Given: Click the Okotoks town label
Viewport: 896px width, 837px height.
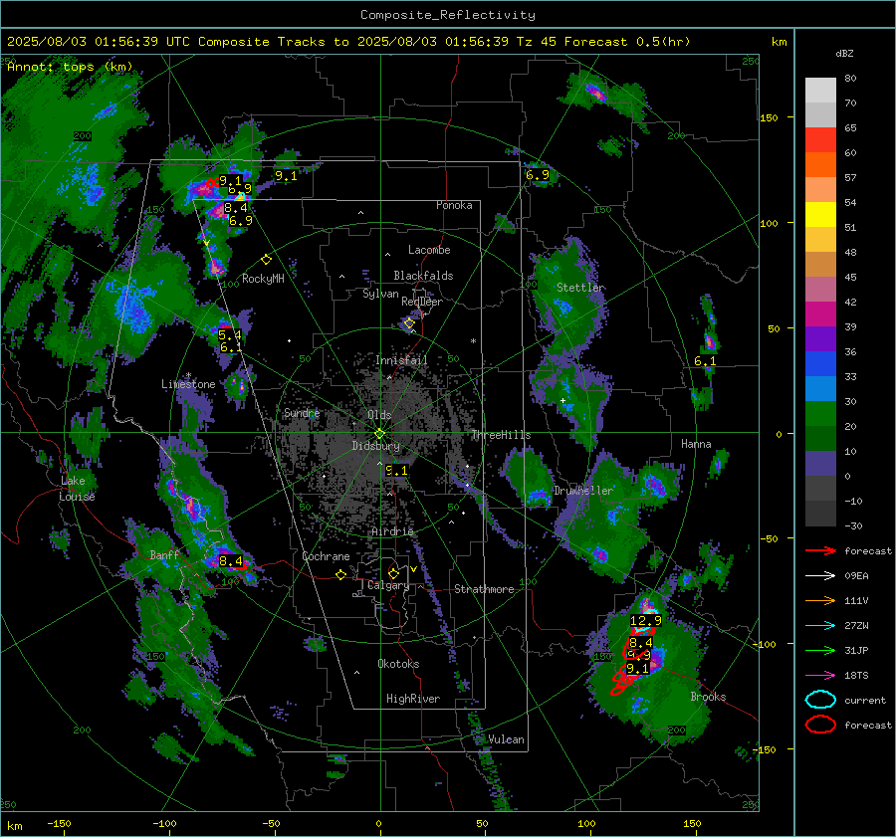Looking at the screenshot, I should tap(398, 664).
